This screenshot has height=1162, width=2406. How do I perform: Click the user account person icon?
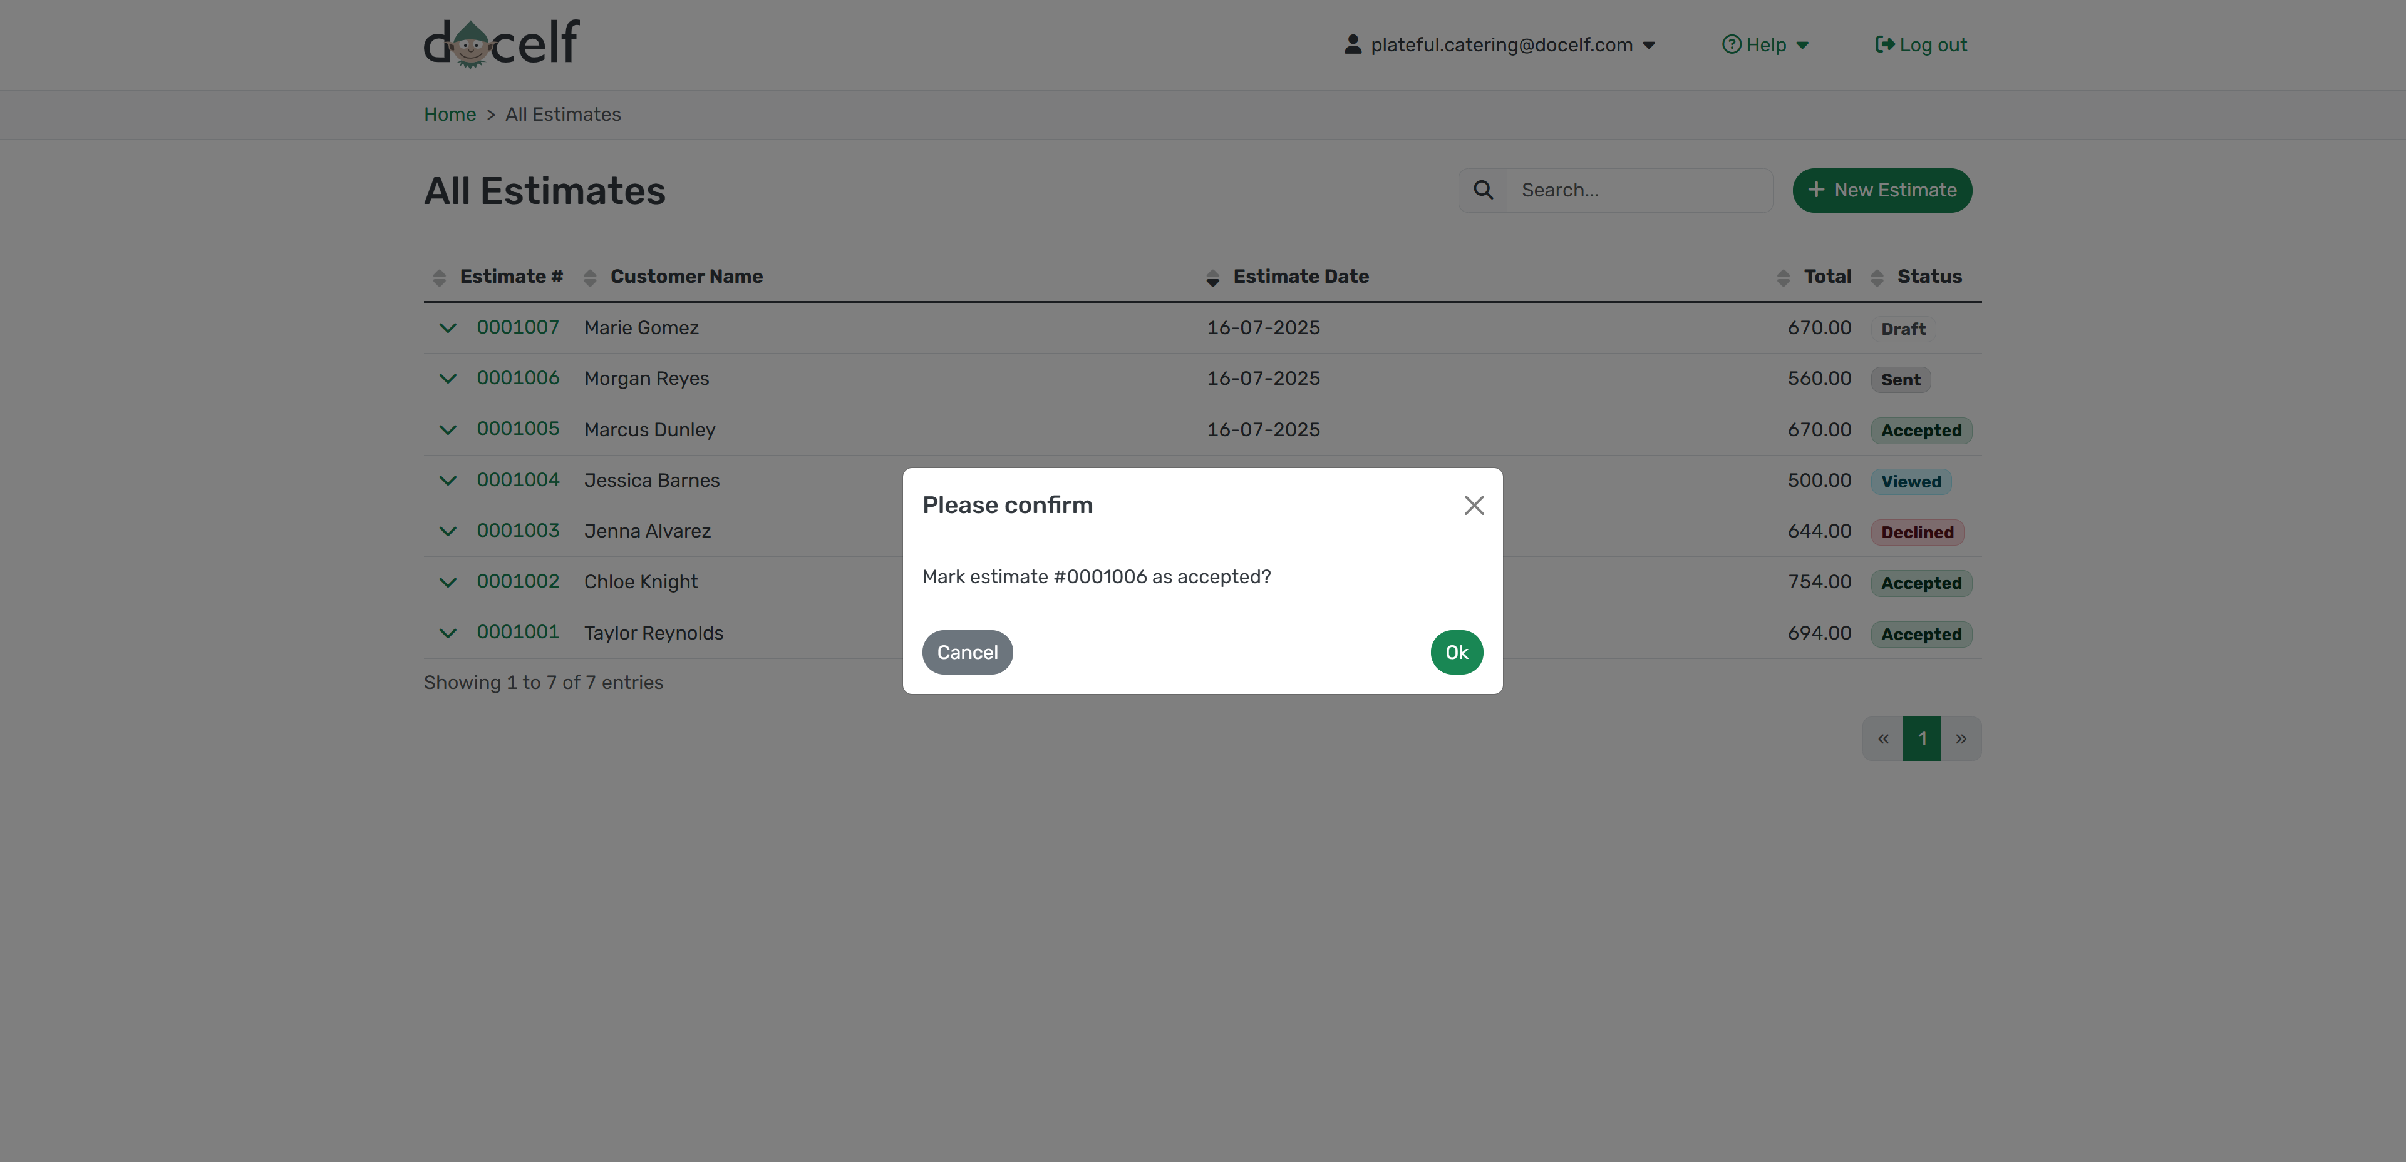[x=1351, y=45]
